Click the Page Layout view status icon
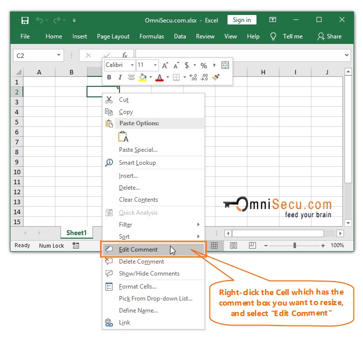The image size is (363, 341). pyautogui.click(x=233, y=246)
